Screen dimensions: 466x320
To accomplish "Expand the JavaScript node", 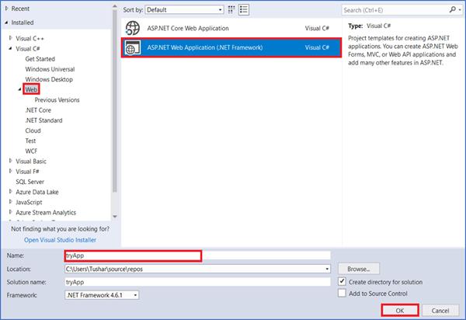I will (x=11, y=202).
